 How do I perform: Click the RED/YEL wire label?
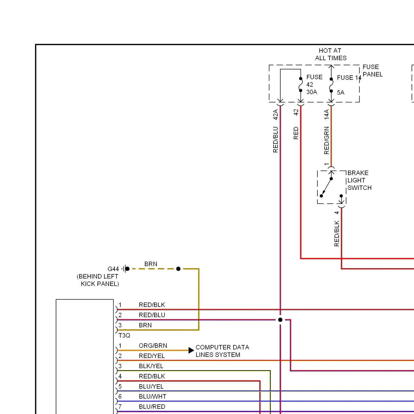click(152, 356)
